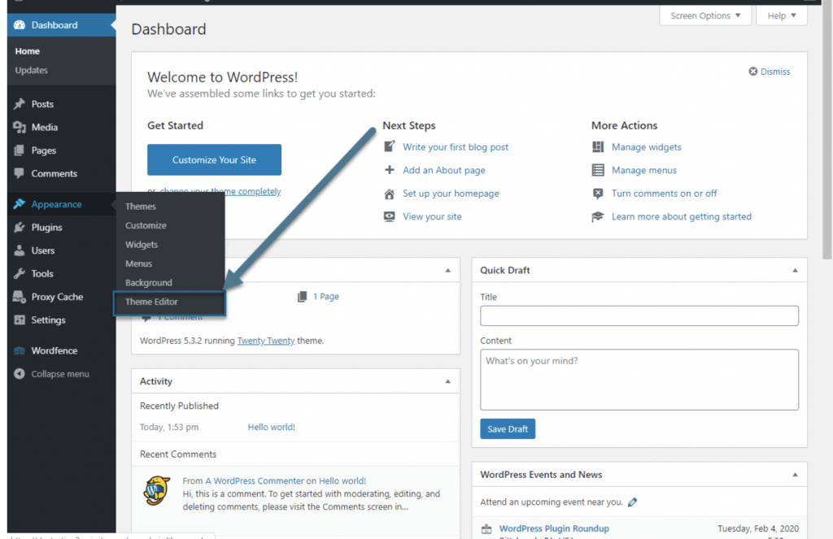833x539 pixels.
Task: Click the Dashboard gauge icon in sidebar
Action: pos(20,25)
